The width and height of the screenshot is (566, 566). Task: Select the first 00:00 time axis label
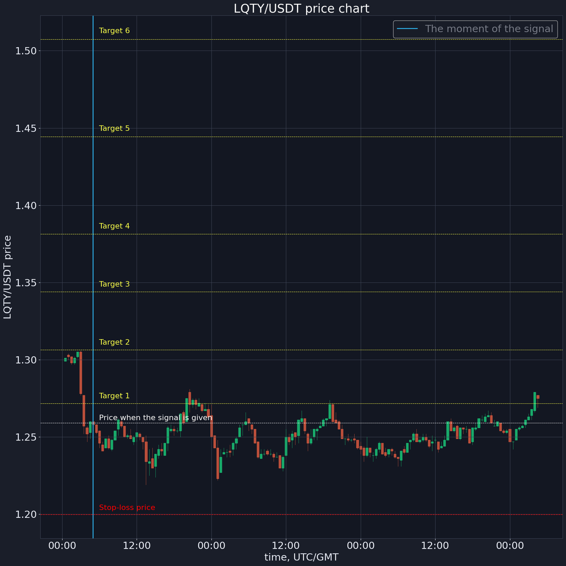(63, 545)
